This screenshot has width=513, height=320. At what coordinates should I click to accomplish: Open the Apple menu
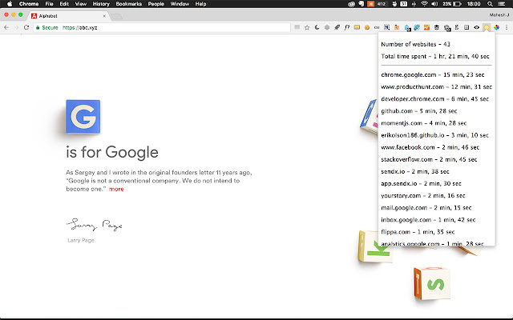(x=10, y=4)
